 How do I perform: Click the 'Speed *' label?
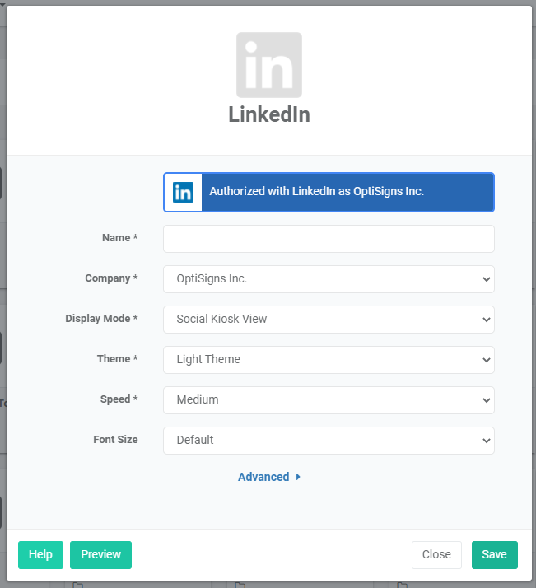point(119,399)
